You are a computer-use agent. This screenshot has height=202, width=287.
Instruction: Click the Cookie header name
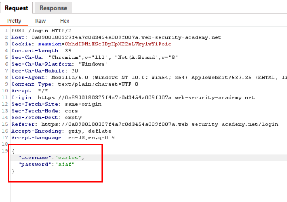point(21,44)
